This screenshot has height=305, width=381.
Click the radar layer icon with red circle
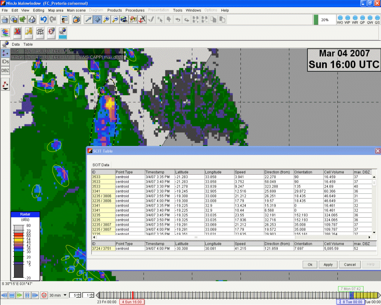tap(51, 33)
